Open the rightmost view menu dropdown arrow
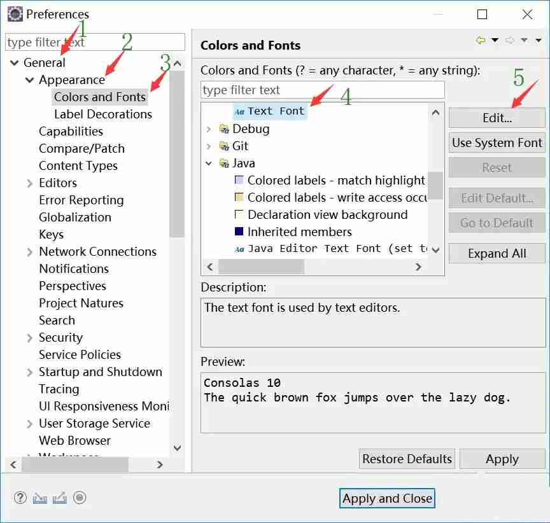Viewport: 550px width, 523px height. (x=539, y=41)
